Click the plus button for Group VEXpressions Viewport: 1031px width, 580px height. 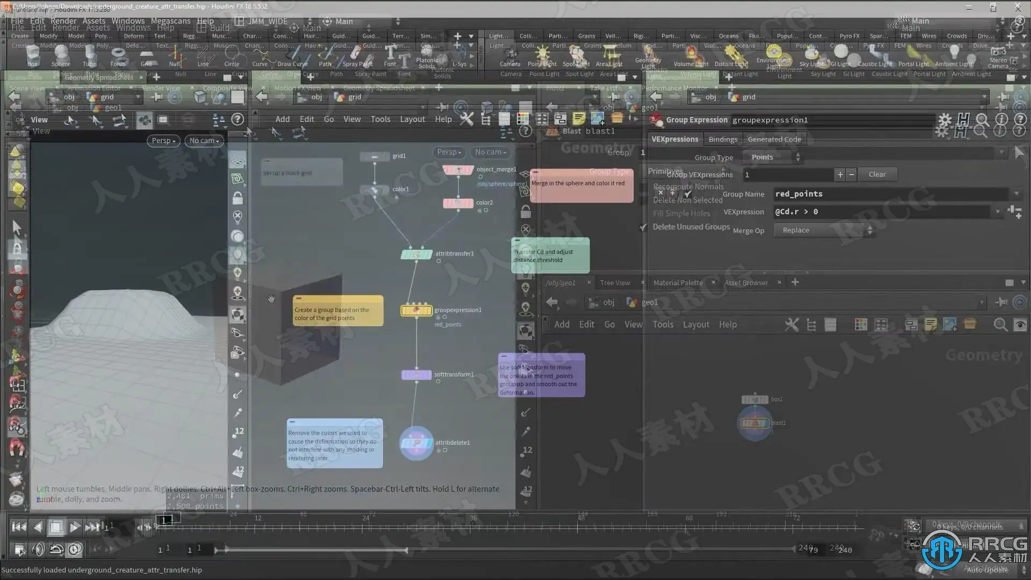tap(840, 175)
